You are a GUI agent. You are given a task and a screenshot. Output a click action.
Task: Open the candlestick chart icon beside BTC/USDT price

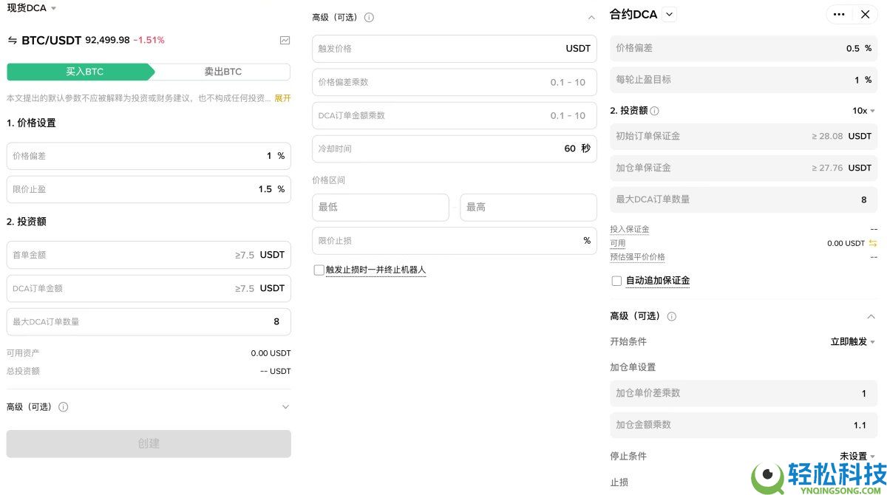point(284,41)
